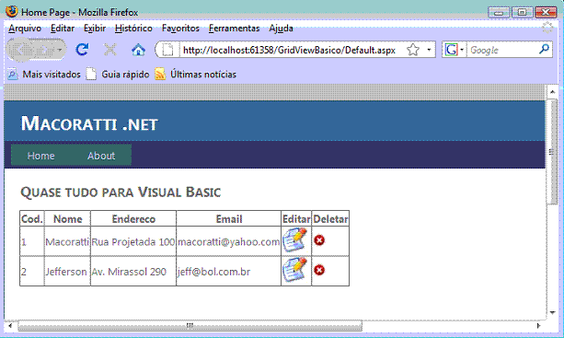
Task: Click the vertical scrollbar up arrow
Action: [552, 92]
